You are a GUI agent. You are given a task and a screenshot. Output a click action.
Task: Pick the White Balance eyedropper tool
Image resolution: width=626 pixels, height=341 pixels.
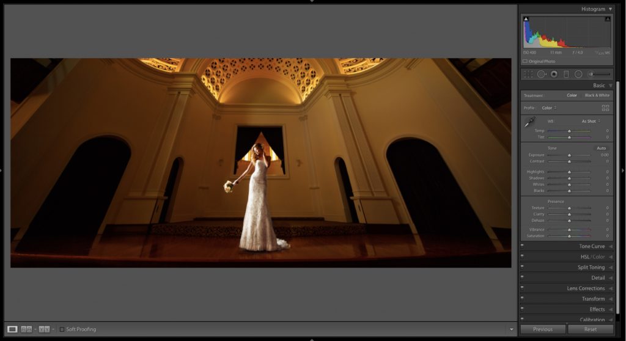[x=530, y=122]
